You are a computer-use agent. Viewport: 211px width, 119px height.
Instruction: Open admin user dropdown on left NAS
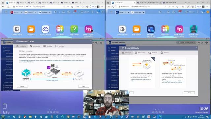85,12
